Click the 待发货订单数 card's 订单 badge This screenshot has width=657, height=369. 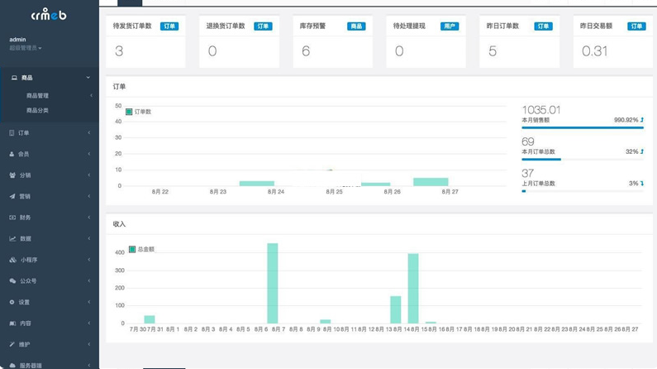(x=169, y=26)
